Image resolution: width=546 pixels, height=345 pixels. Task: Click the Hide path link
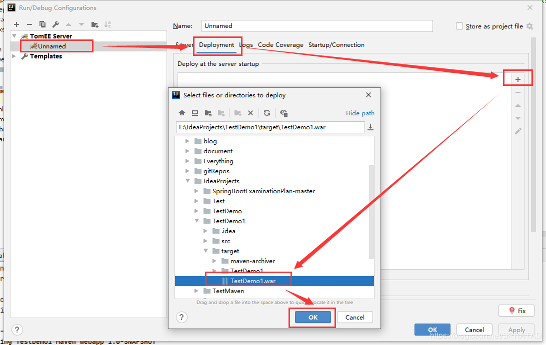tap(360, 113)
